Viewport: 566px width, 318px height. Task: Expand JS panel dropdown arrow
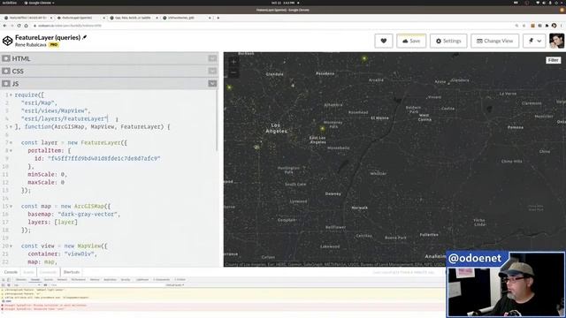tap(212, 84)
